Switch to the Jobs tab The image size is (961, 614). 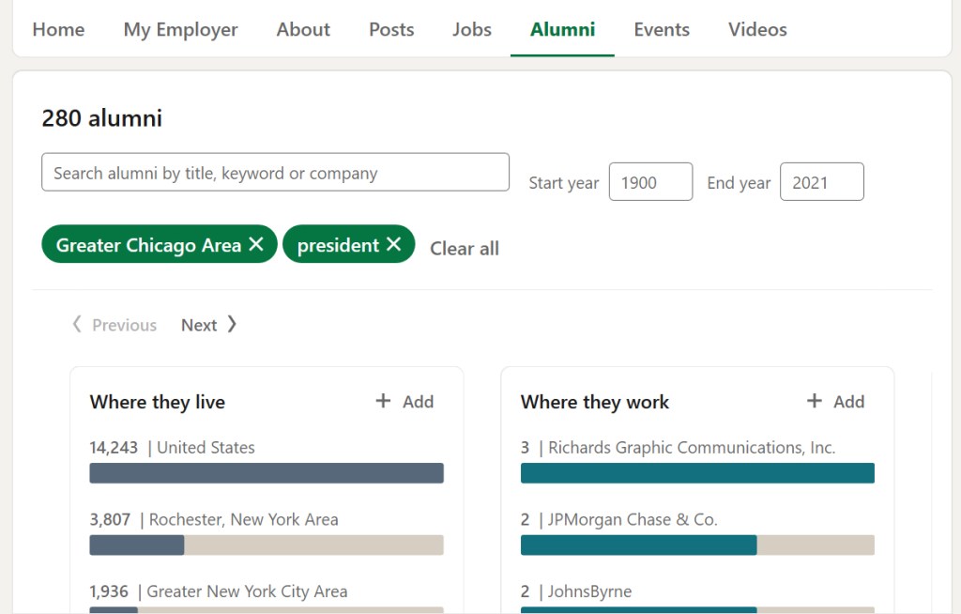[x=471, y=29]
